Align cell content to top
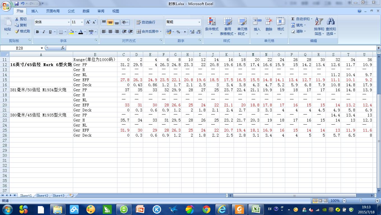 104,22
